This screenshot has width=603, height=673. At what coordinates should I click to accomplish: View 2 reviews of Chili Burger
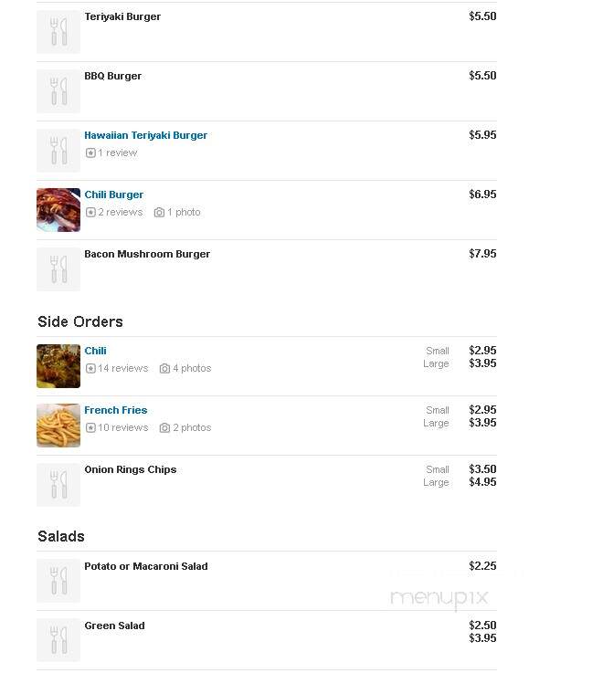click(120, 213)
